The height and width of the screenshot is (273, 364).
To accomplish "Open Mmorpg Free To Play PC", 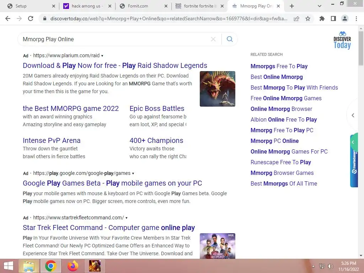I will click(282, 130).
